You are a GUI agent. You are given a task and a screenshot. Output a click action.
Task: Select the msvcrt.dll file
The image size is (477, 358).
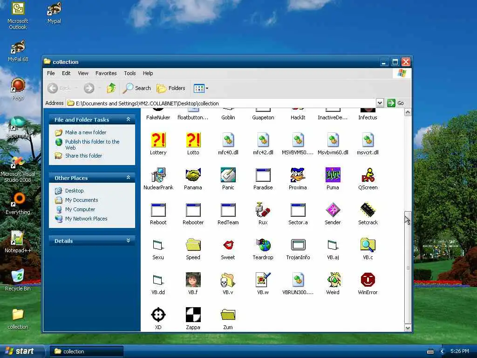coord(368,140)
